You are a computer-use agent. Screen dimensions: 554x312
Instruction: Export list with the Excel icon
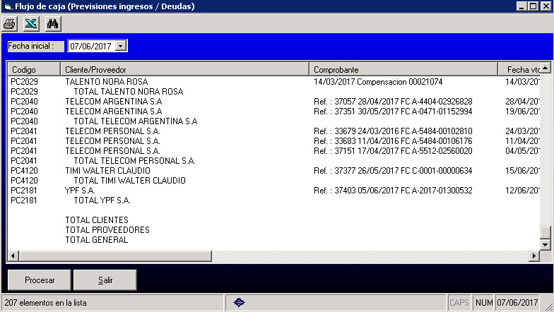pos(30,23)
